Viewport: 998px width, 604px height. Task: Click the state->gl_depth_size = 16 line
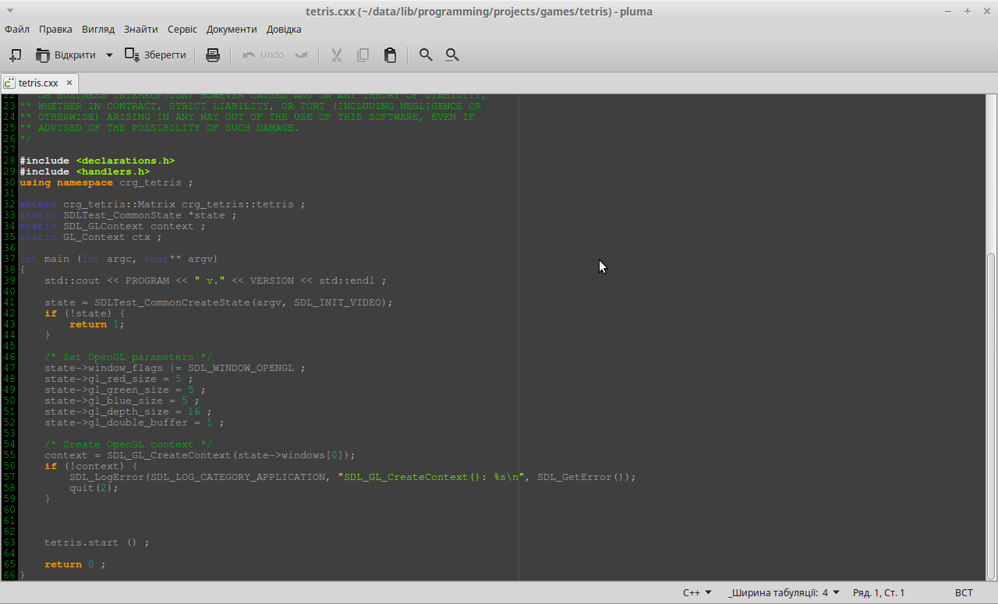128,411
